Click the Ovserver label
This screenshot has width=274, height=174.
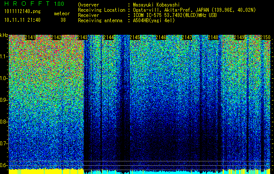point(88,5)
